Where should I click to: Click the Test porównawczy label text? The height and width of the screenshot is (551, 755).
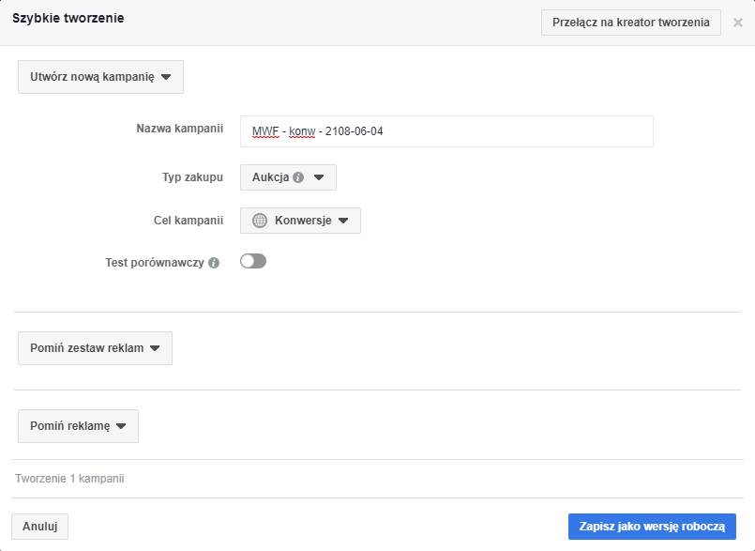(155, 263)
